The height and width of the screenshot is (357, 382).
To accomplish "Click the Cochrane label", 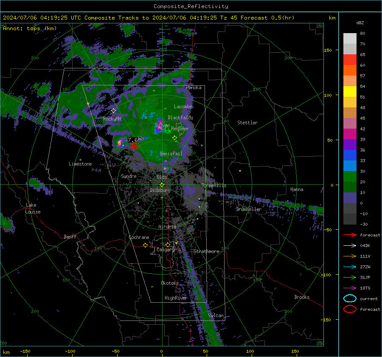I will 139,237.
